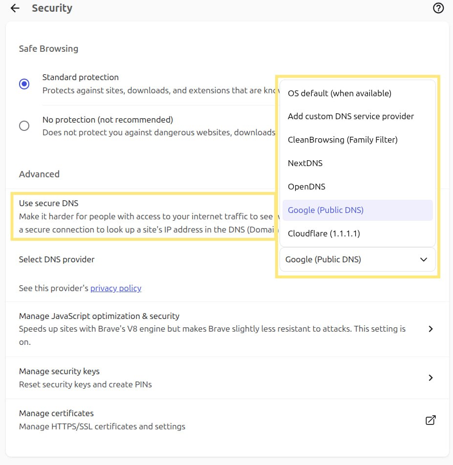
Task: Select OpenDNS in the dropdown list
Action: coord(358,187)
